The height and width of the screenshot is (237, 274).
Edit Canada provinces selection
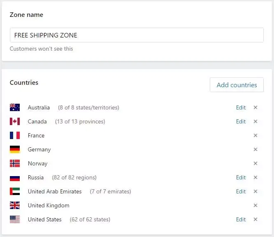coord(241,121)
